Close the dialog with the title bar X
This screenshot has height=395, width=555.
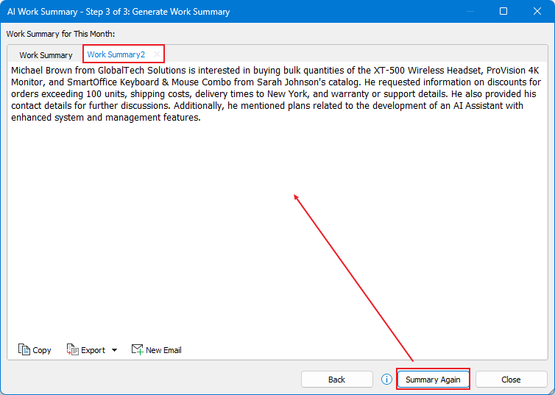pos(537,12)
